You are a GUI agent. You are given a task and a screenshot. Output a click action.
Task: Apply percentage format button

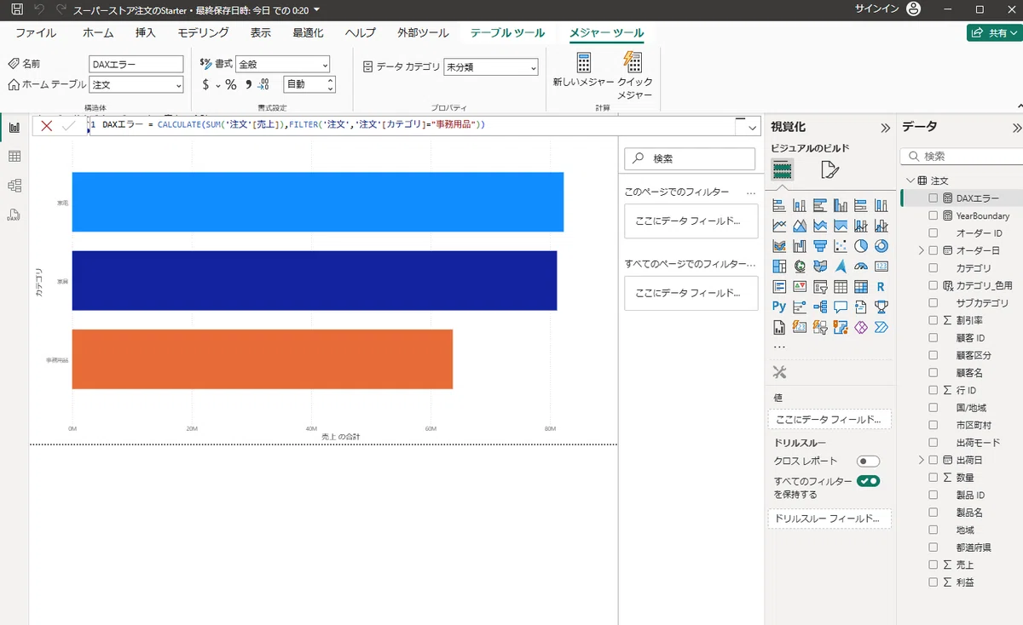coord(230,84)
